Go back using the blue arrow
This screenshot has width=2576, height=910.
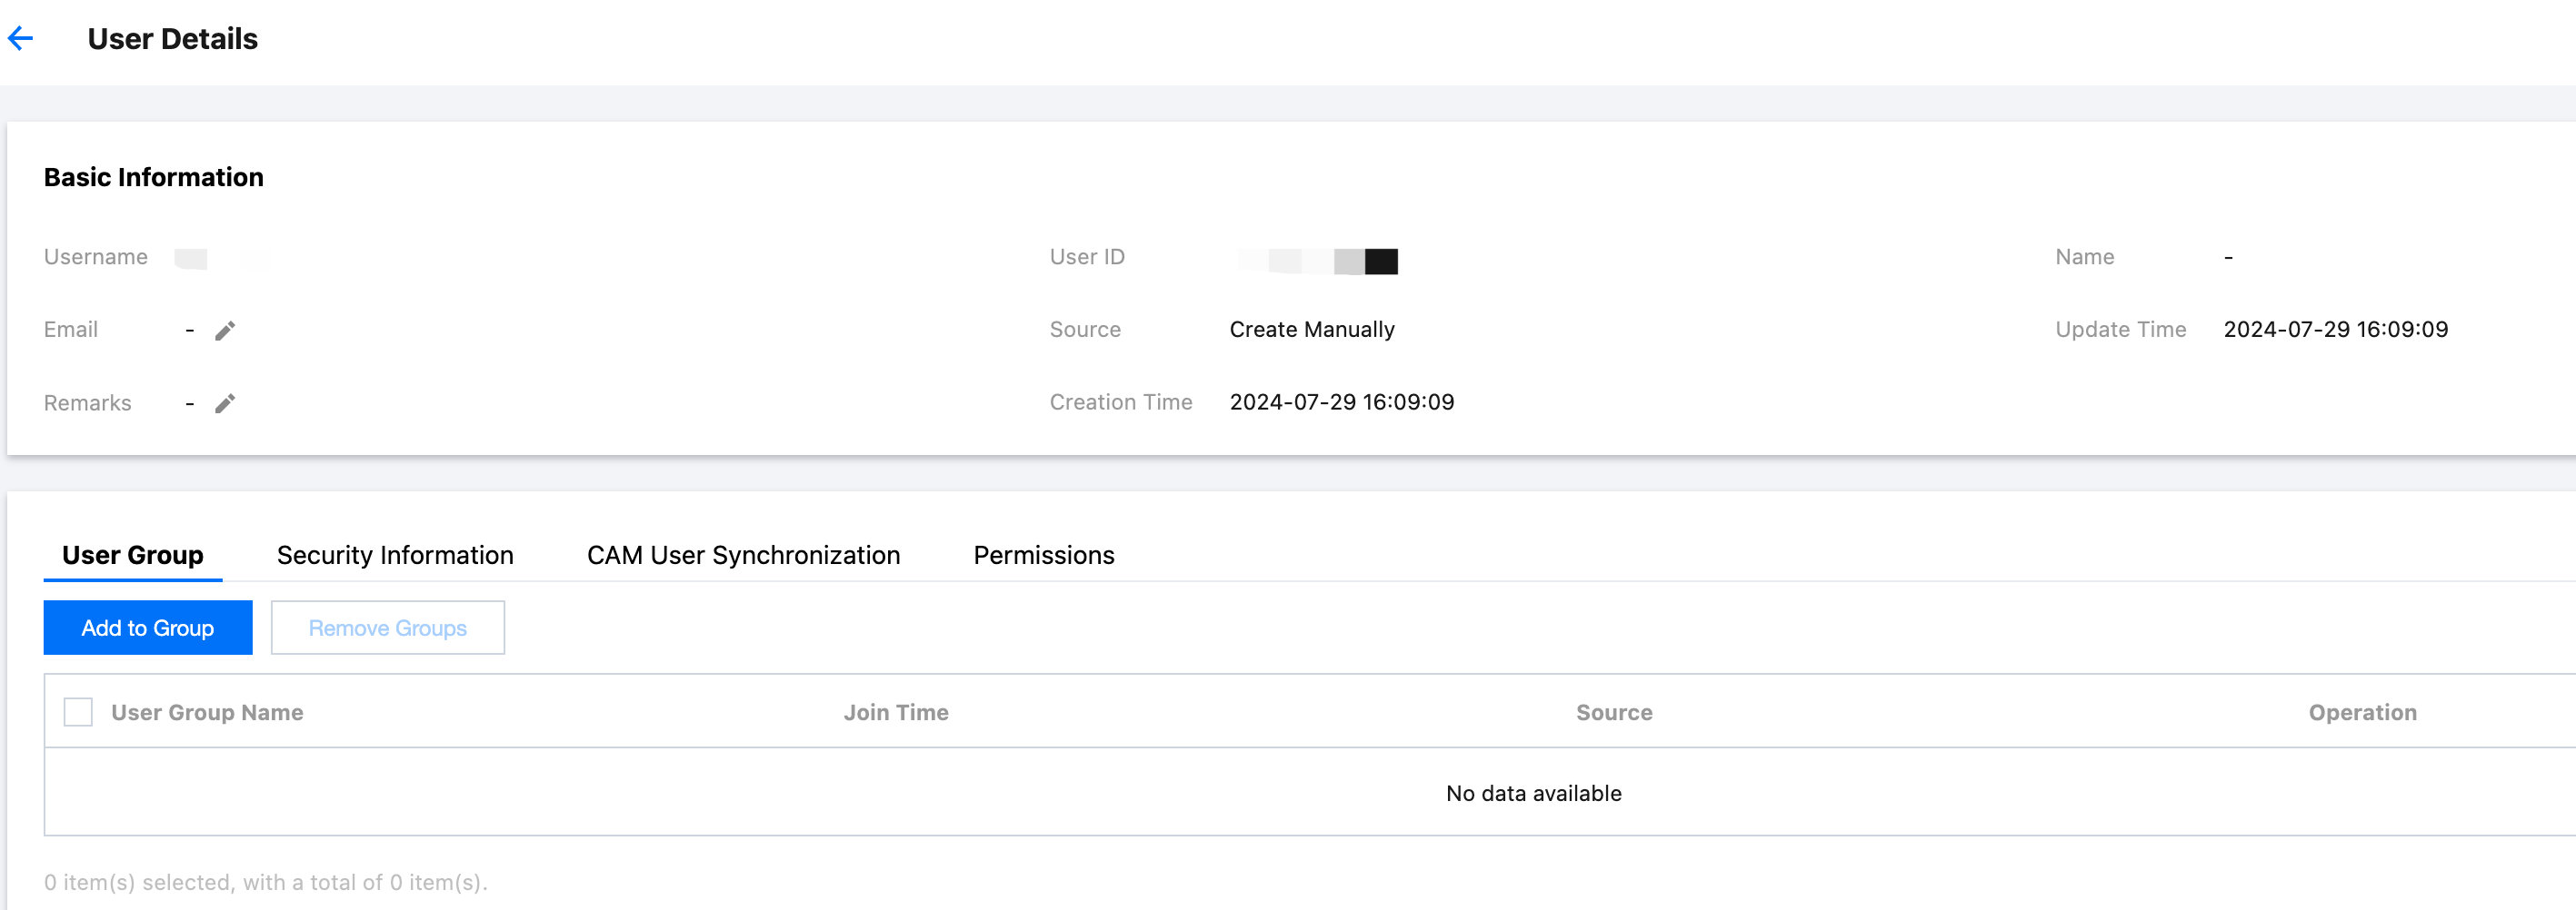pyautogui.click(x=21, y=39)
